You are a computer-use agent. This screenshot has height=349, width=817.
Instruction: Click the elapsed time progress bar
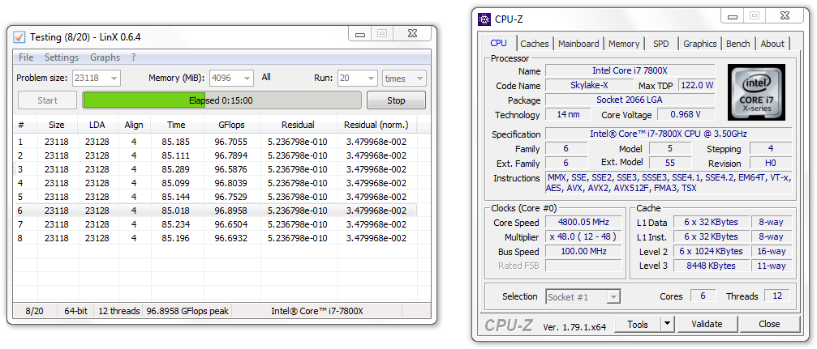[221, 100]
